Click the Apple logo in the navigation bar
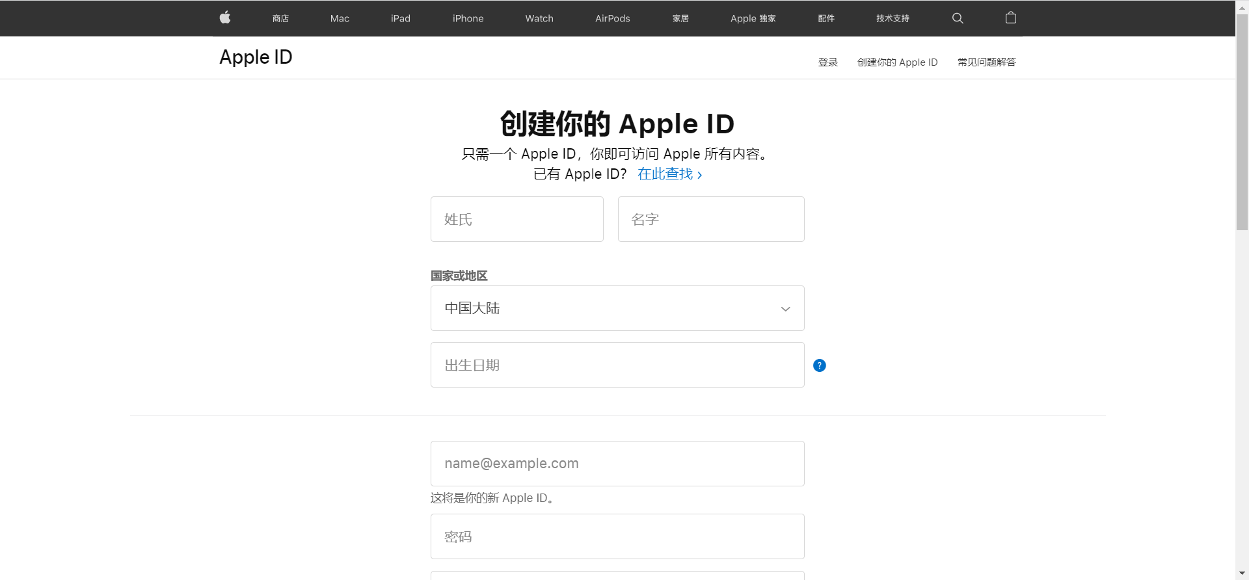Image resolution: width=1249 pixels, height=580 pixels. coord(225,18)
